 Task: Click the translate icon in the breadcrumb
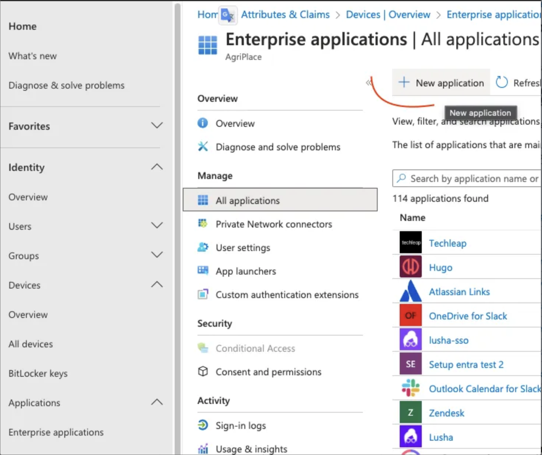pos(228,15)
